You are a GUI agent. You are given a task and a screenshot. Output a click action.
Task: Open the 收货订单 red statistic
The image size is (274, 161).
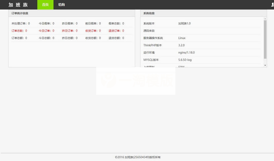coord(93,31)
